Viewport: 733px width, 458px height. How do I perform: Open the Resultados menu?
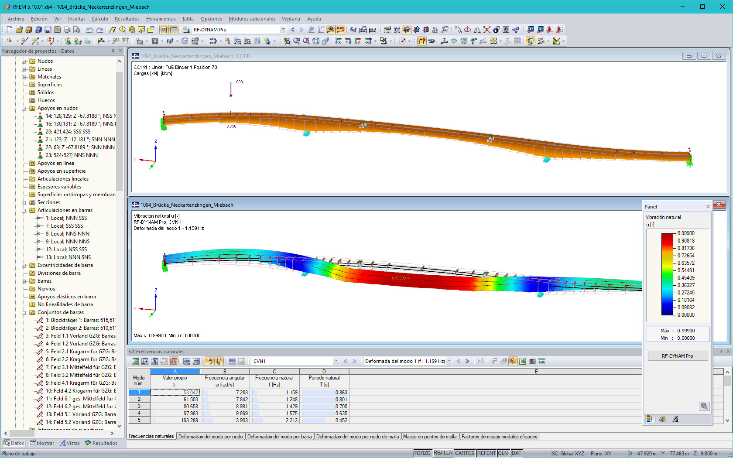(x=127, y=19)
